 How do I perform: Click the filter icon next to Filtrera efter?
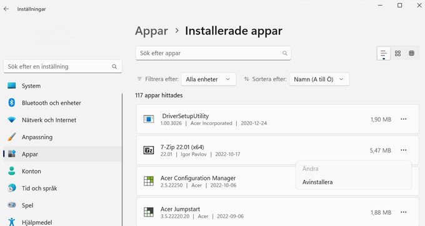[139, 79]
